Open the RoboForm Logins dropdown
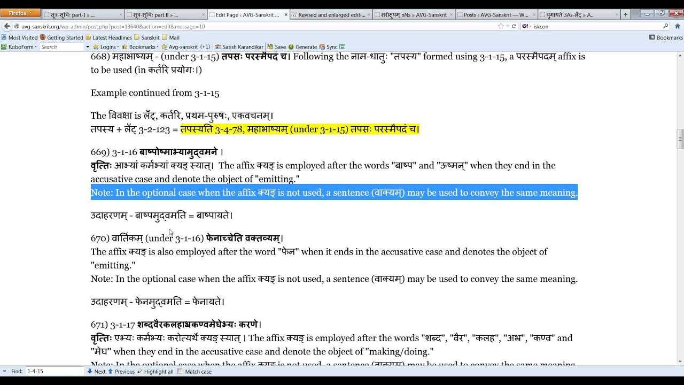This screenshot has width=684, height=385. pyautogui.click(x=107, y=47)
